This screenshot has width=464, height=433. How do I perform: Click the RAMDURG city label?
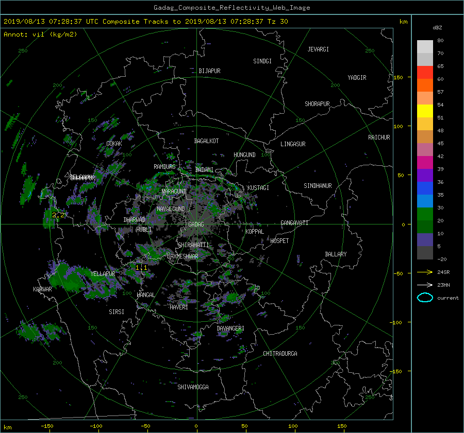164,167
